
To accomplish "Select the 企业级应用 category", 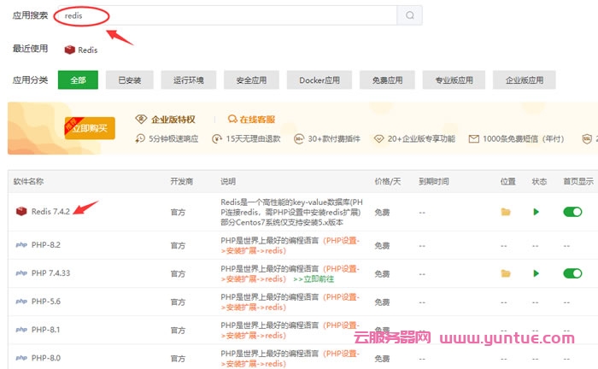I will pyautogui.click(x=525, y=80).
